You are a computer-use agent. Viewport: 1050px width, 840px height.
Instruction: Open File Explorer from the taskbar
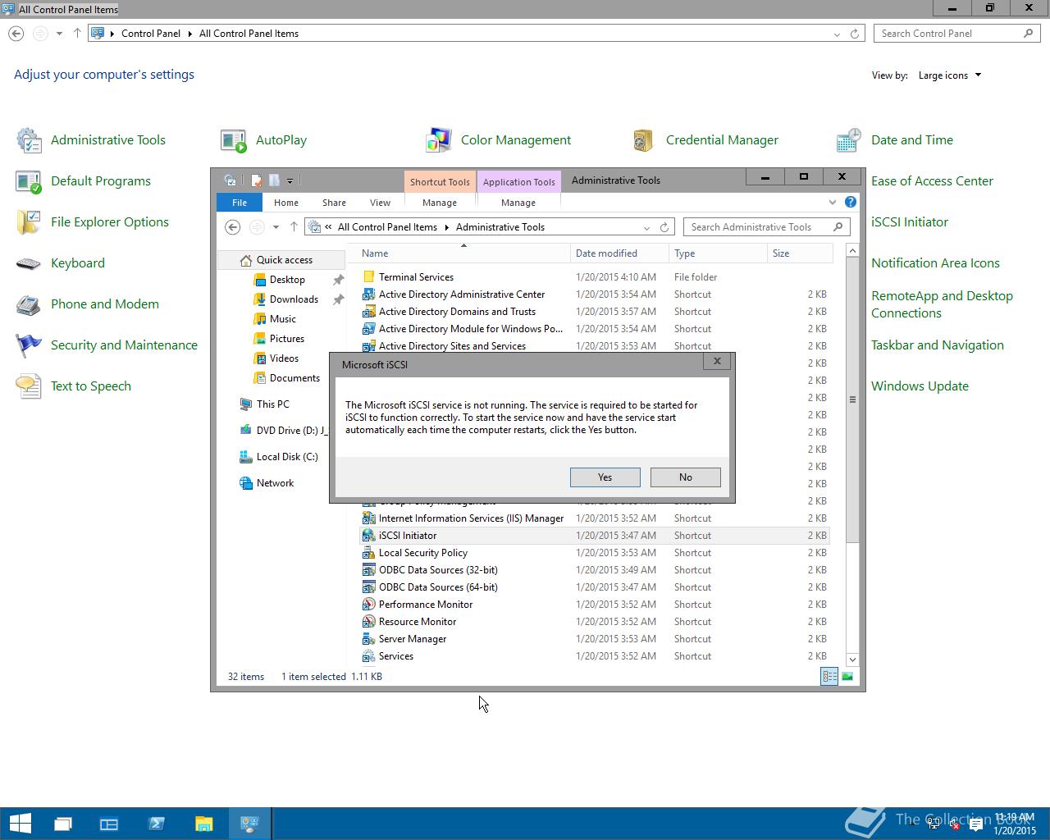coord(203,824)
